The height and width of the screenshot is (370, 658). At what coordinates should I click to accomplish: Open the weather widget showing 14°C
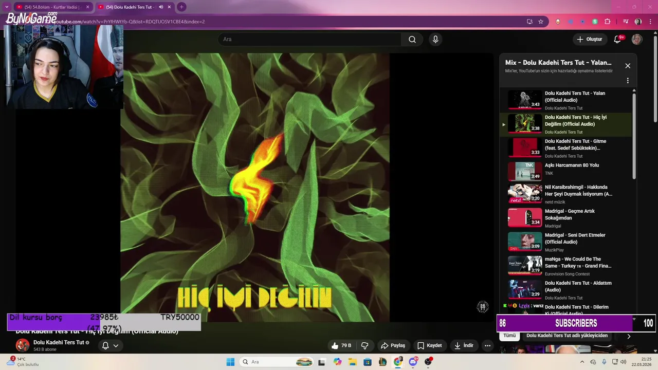click(23, 362)
